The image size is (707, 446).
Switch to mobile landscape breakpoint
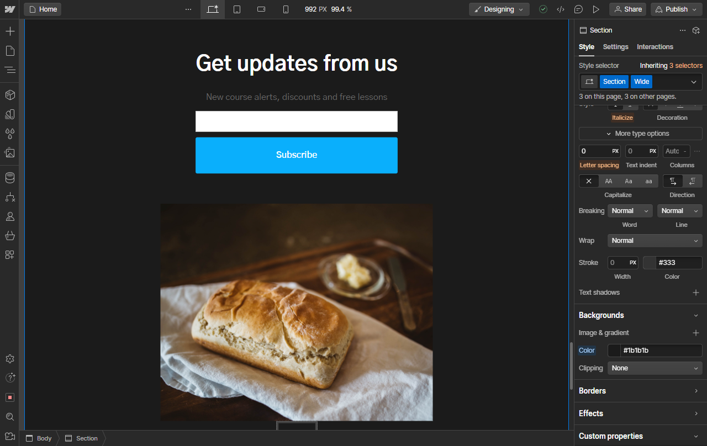[x=261, y=9]
